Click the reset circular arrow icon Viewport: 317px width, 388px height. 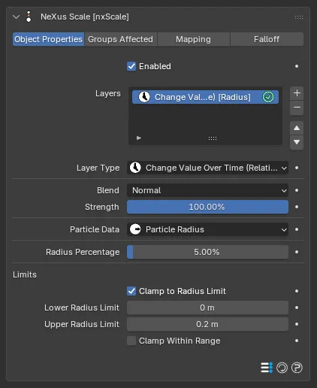coord(282,368)
